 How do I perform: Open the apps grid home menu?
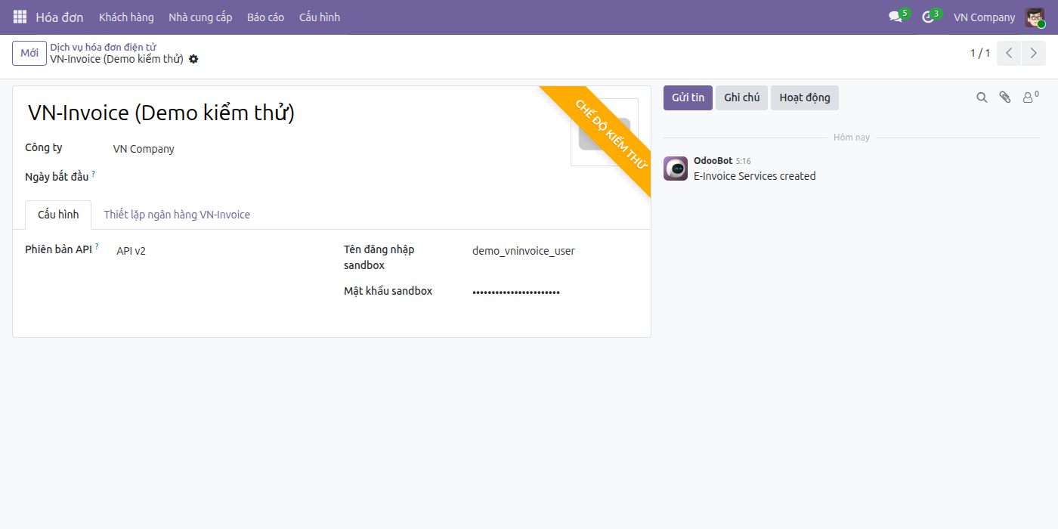point(20,17)
